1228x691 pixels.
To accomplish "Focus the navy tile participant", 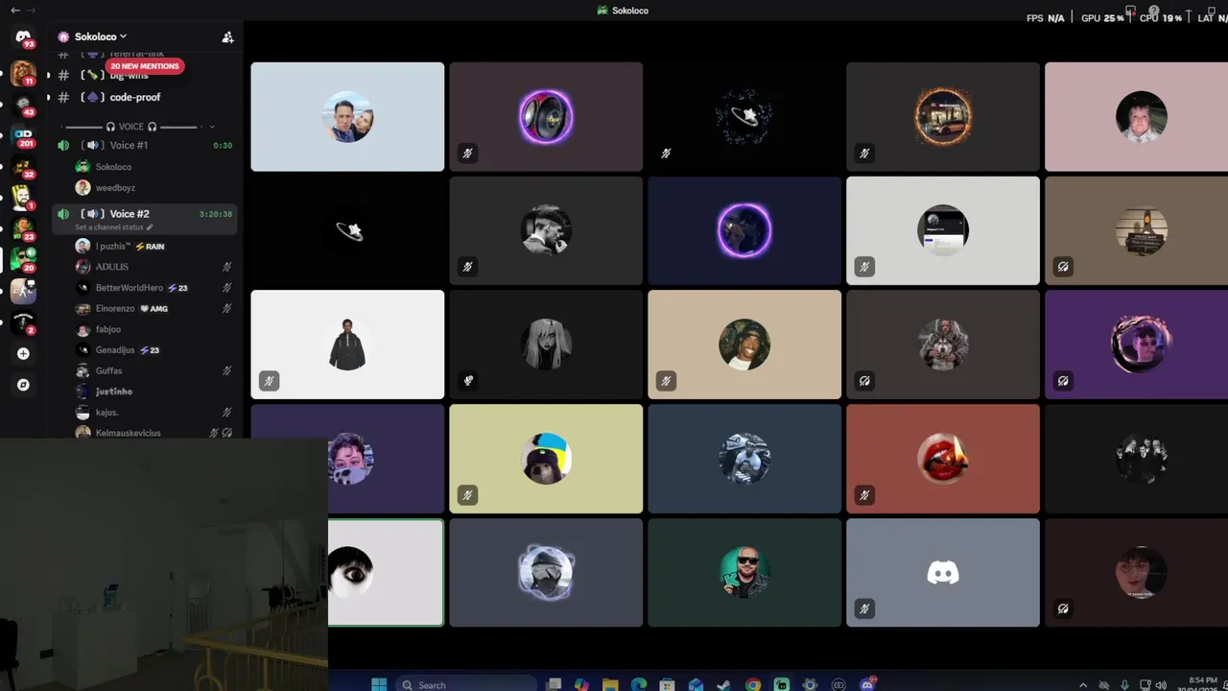I will [x=744, y=230].
